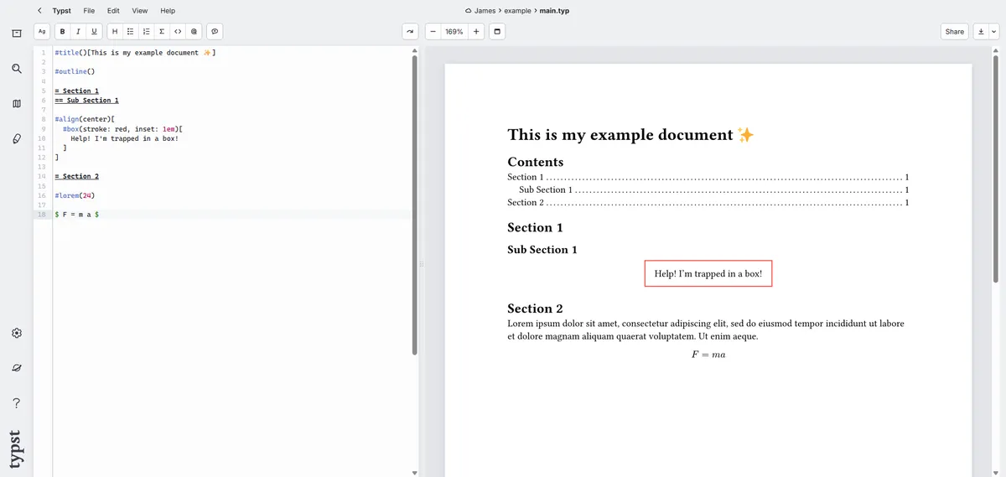Insert a numbered list

click(x=146, y=32)
